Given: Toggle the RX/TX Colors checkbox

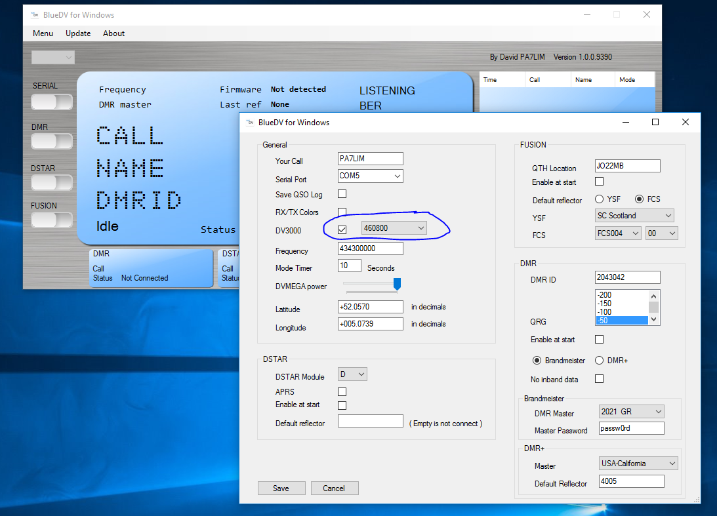Looking at the screenshot, I should pos(342,212).
